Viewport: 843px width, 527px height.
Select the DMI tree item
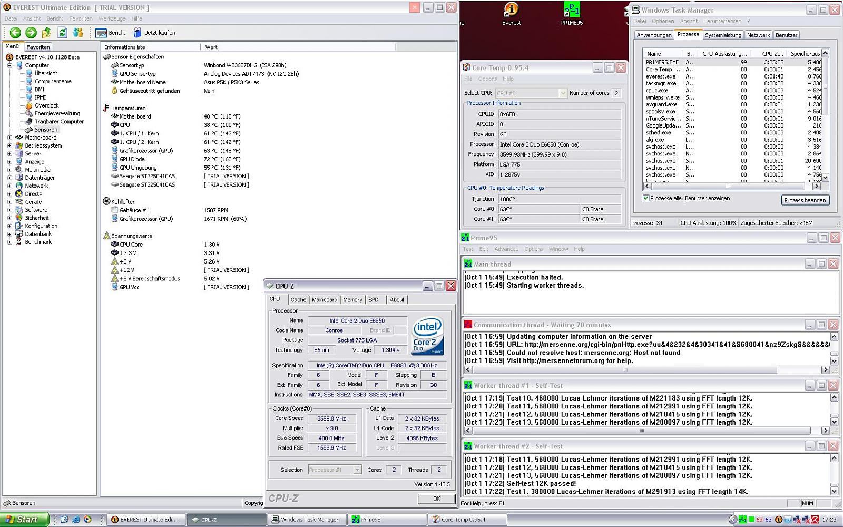40,90
